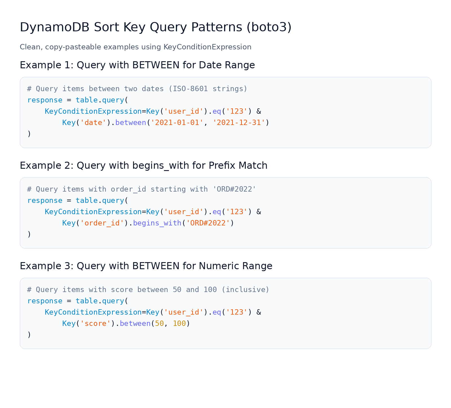
Task: Click the ISO-8601 comment line in Example 1
Action: (x=137, y=89)
